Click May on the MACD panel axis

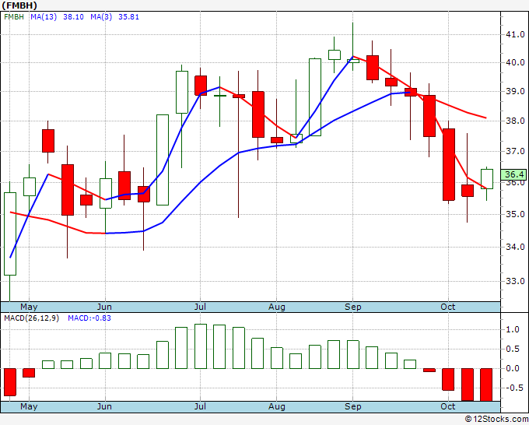pos(29,406)
